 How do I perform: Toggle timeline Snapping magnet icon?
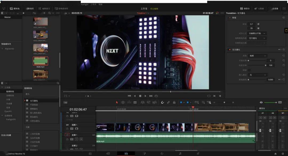tap(162, 102)
